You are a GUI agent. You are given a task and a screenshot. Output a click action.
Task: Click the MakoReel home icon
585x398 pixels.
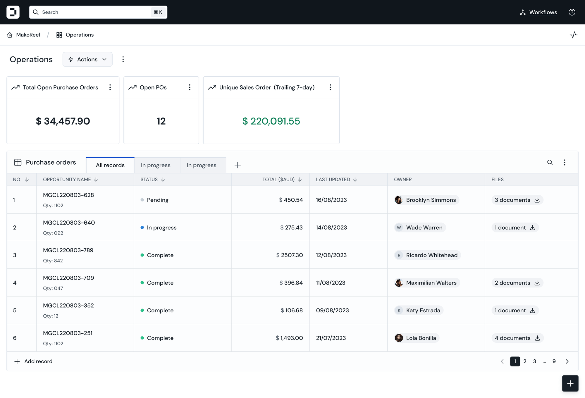point(10,35)
